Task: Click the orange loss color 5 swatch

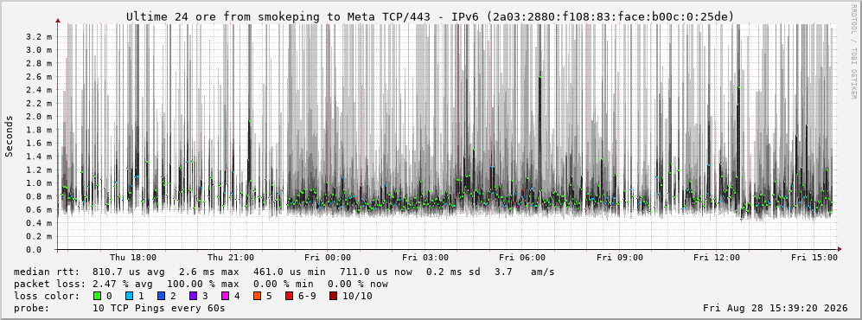Action: click(257, 297)
